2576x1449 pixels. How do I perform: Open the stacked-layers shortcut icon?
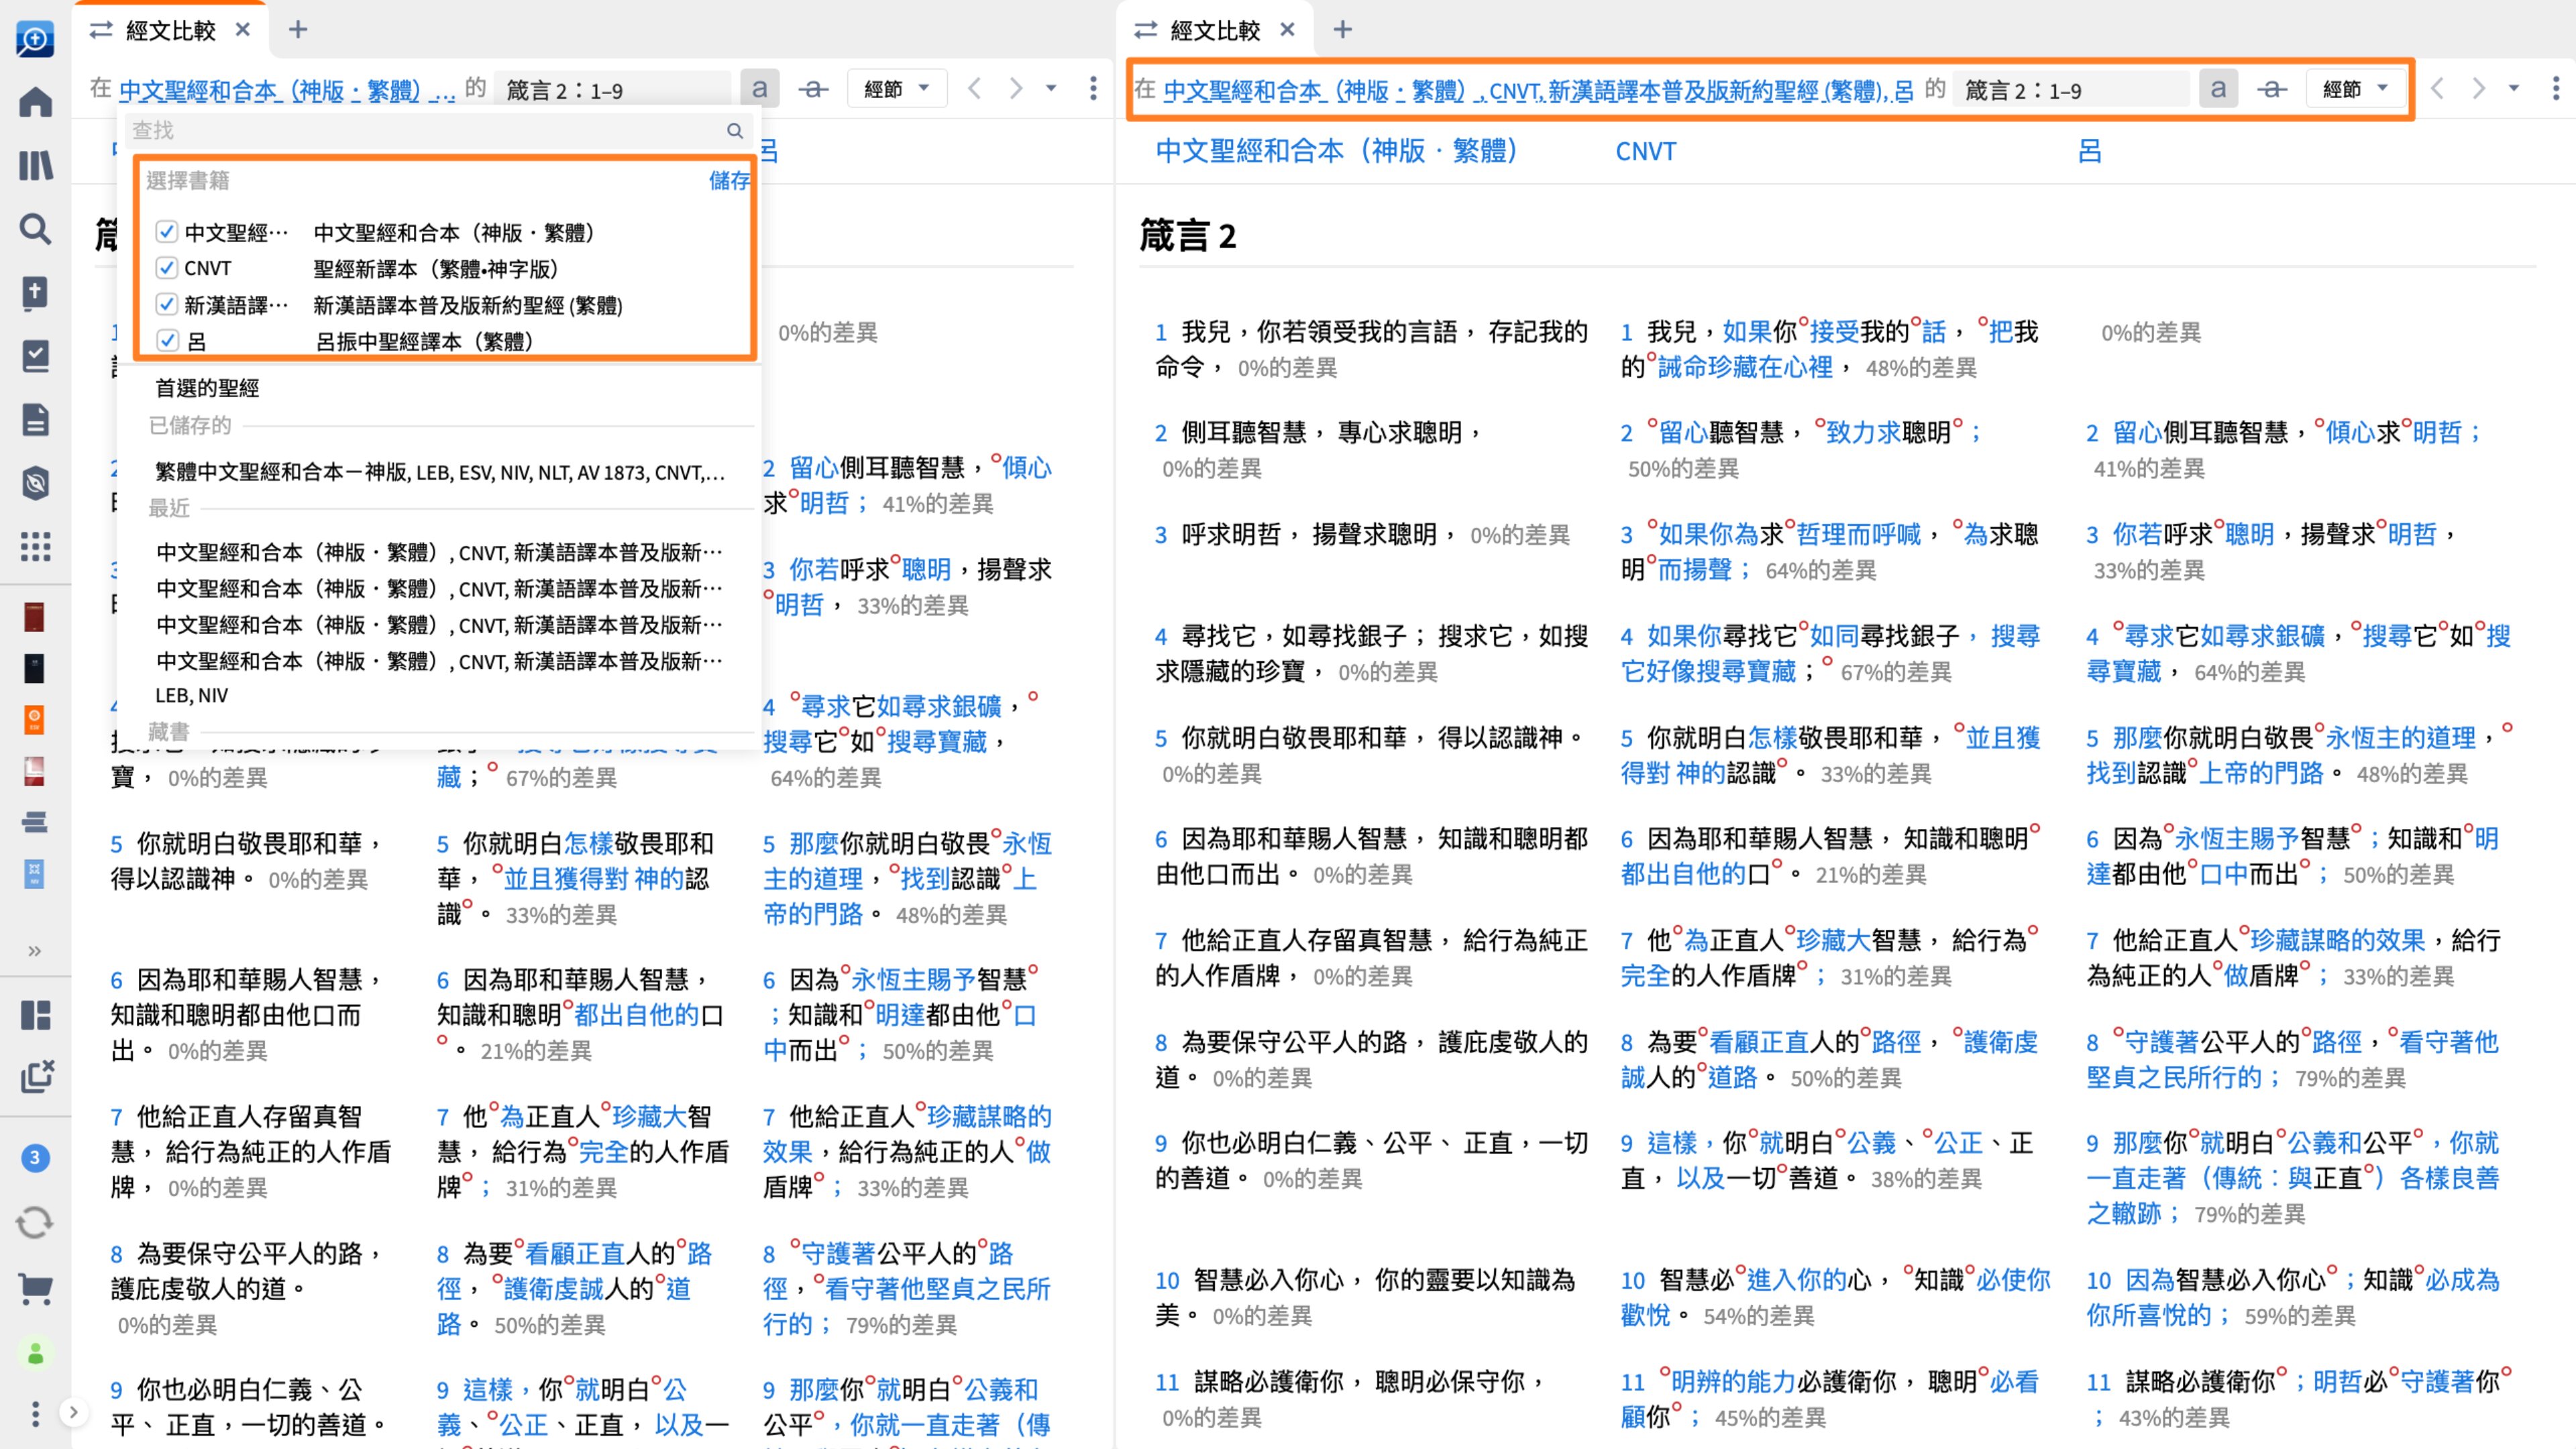tap(34, 822)
